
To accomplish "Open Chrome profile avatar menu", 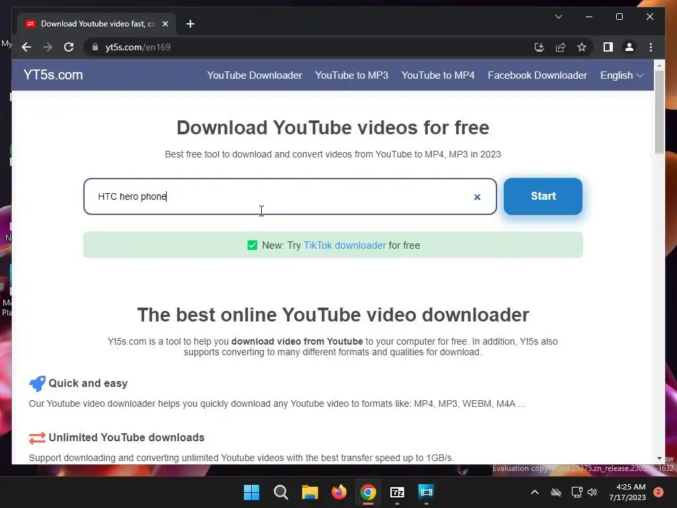I will pyautogui.click(x=629, y=47).
